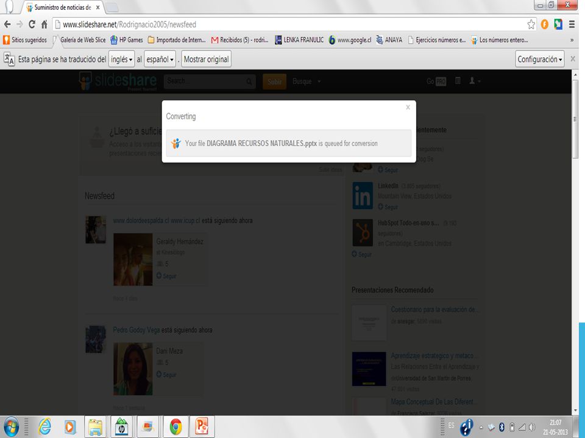Open the LENKA FRANULIC bookmark
The width and height of the screenshot is (585, 438).
tap(299, 40)
